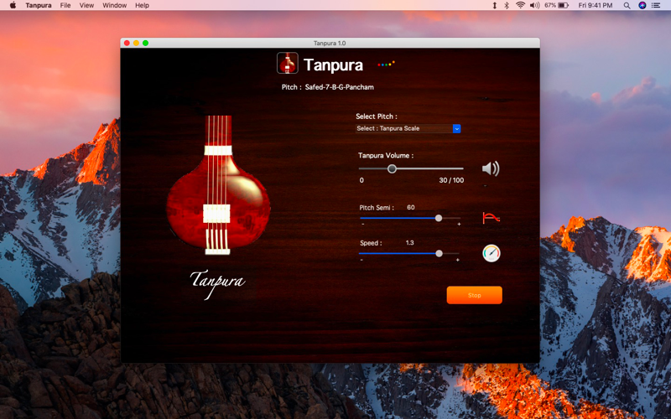The width and height of the screenshot is (671, 419).
Task: Click the colored dots beside Tanpura title
Action: click(x=386, y=65)
